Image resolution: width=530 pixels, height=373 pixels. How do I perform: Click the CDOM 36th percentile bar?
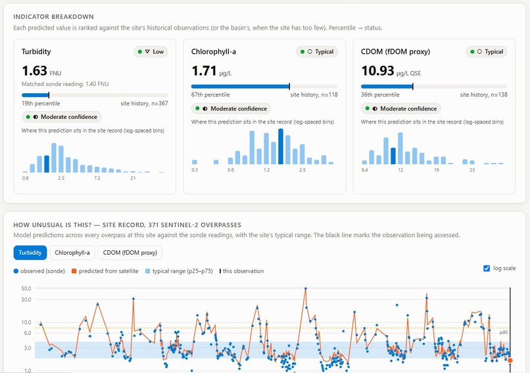[434, 87]
